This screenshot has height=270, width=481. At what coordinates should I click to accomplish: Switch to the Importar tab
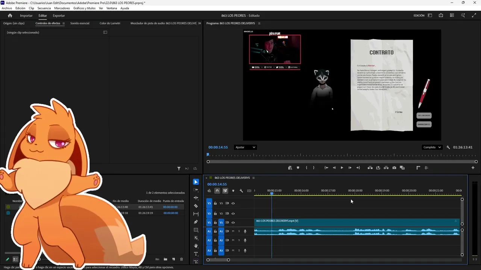point(26,15)
